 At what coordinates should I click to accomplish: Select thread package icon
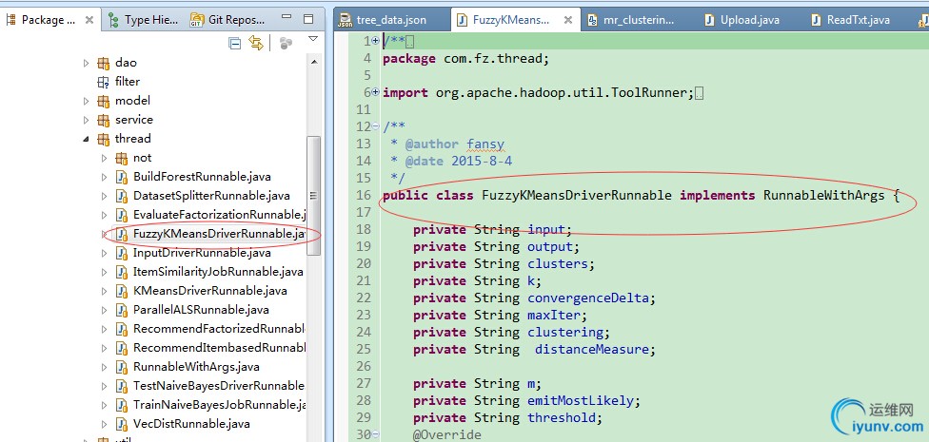point(104,139)
